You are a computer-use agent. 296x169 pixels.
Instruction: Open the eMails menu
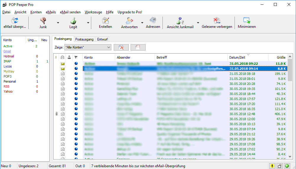click(51, 12)
